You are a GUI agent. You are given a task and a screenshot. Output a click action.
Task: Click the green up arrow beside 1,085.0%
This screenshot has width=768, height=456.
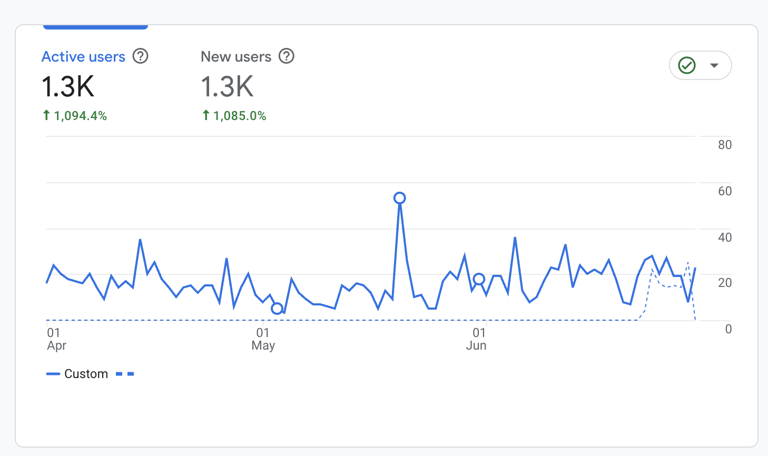[x=206, y=115]
